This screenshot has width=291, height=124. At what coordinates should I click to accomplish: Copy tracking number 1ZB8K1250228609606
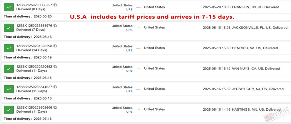55,107
